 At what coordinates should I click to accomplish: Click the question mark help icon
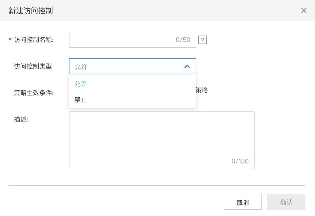click(203, 40)
